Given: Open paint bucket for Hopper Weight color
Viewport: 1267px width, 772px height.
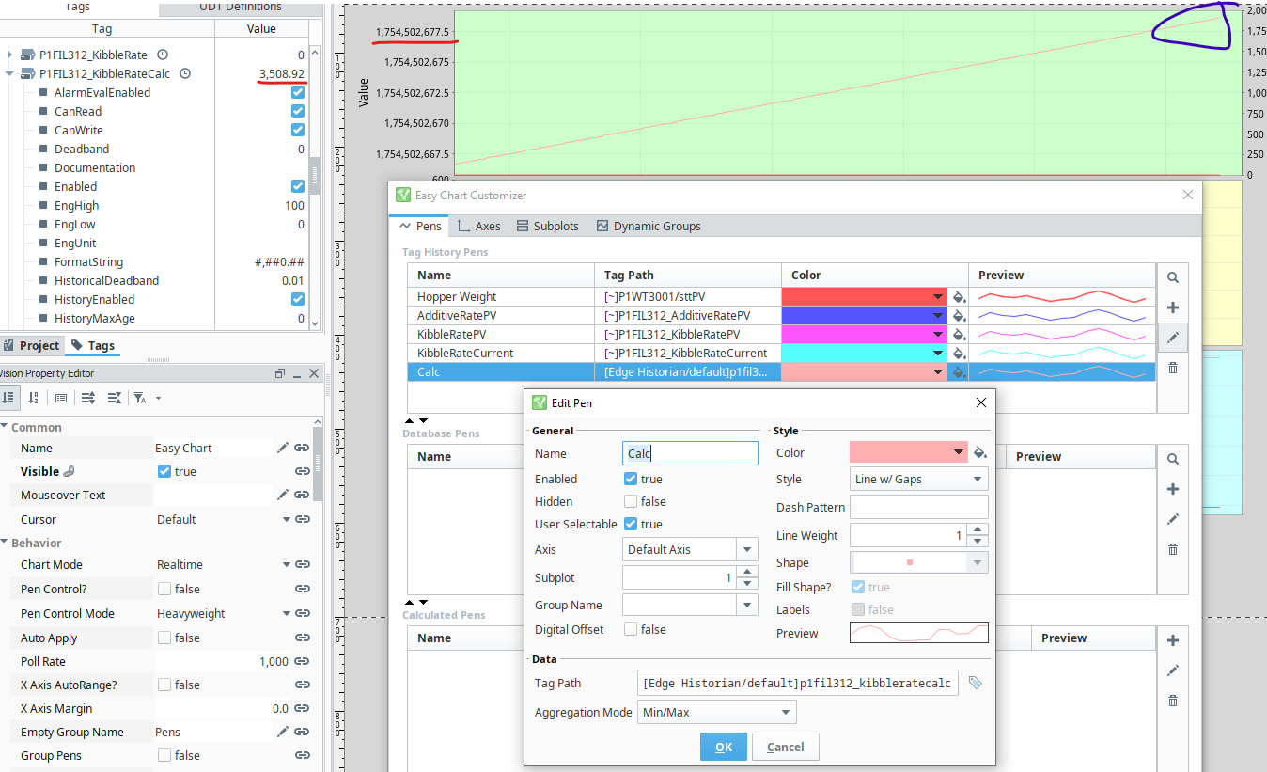Looking at the screenshot, I should 959,296.
